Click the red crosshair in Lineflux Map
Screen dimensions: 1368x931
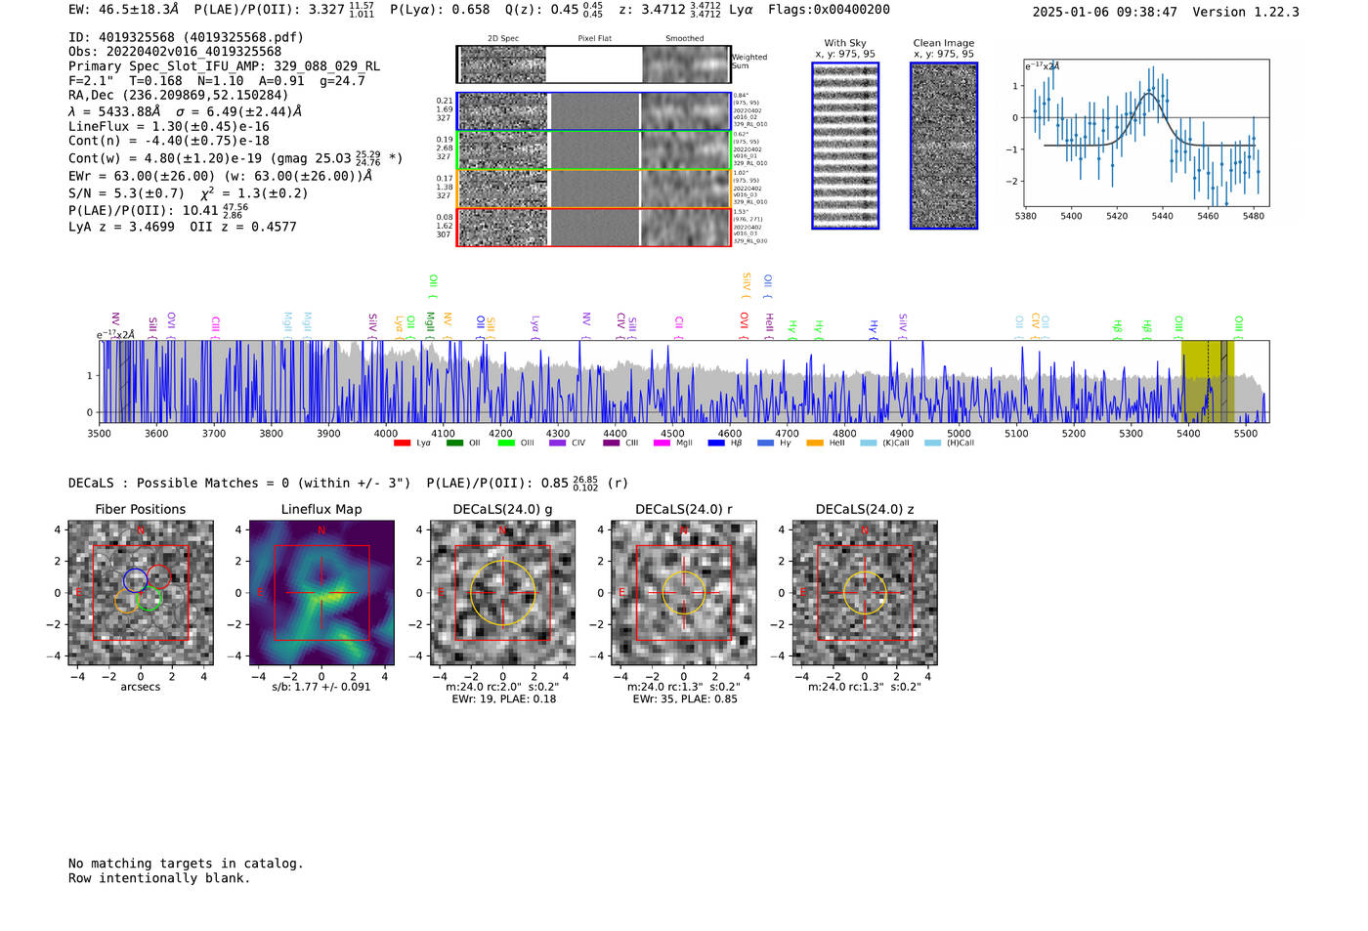tap(321, 593)
